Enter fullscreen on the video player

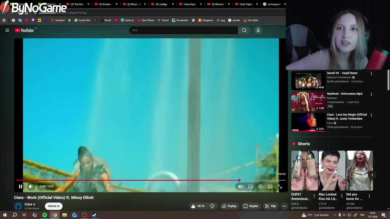280,186
